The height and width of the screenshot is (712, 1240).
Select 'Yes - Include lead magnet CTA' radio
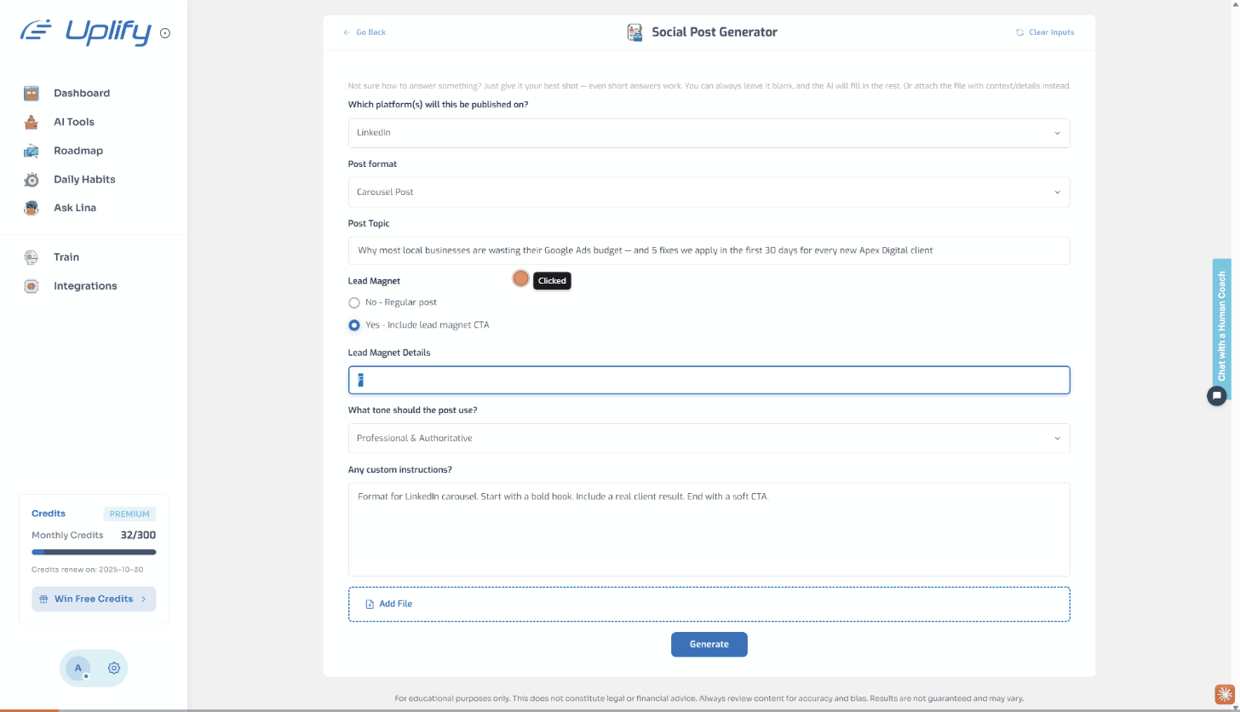click(x=354, y=325)
